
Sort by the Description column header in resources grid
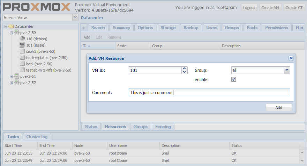[x=262, y=46]
